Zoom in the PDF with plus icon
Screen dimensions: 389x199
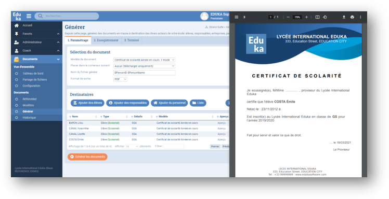(x=306, y=17)
